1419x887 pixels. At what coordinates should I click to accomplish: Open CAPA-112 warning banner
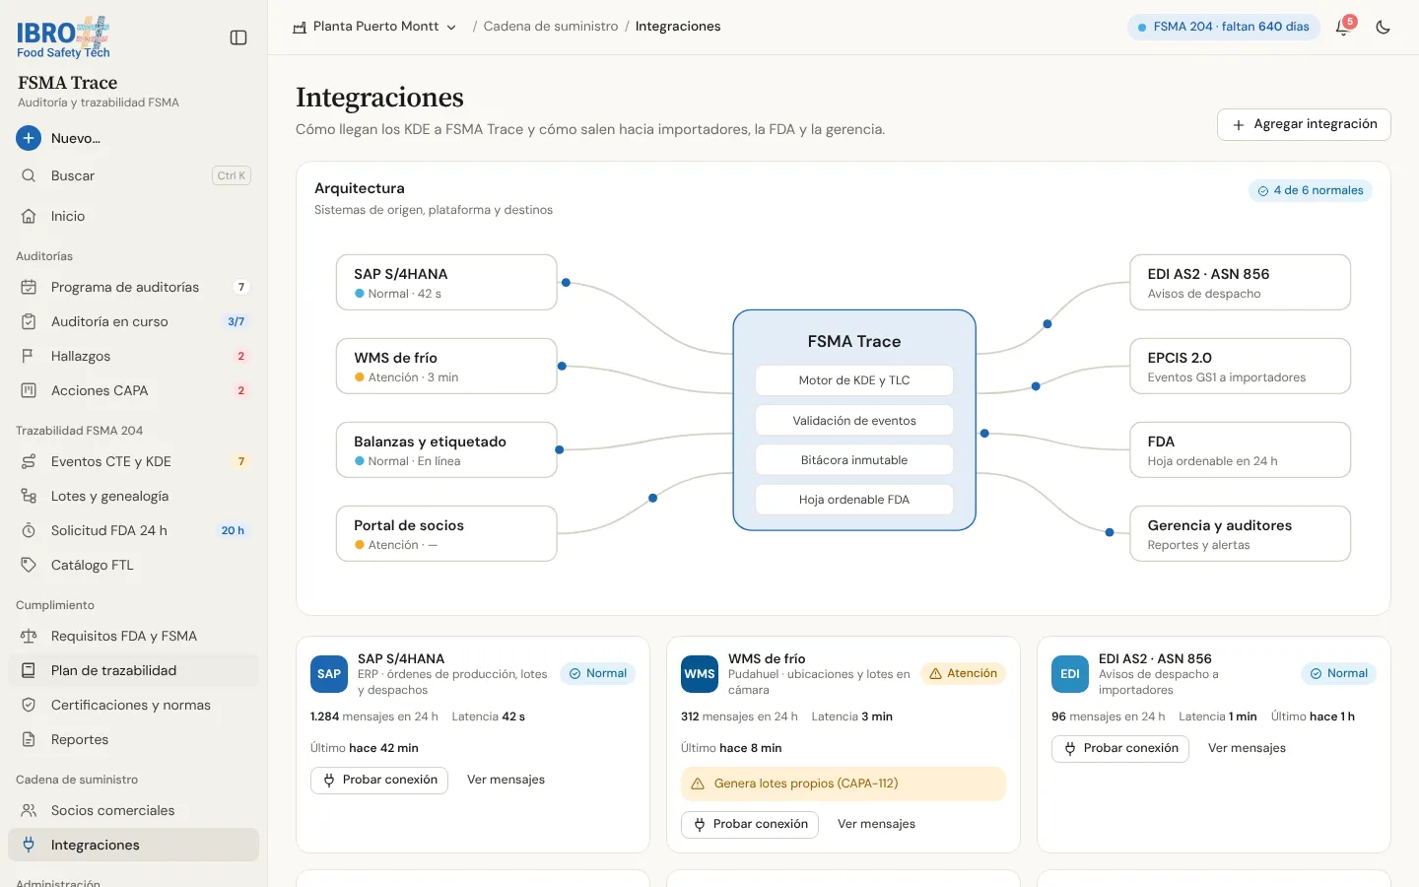844,784
